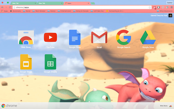Image resolution: width=174 pixels, height=109 pixels.
Task: Click the forward navigation arrow
Action: [6, 7]
